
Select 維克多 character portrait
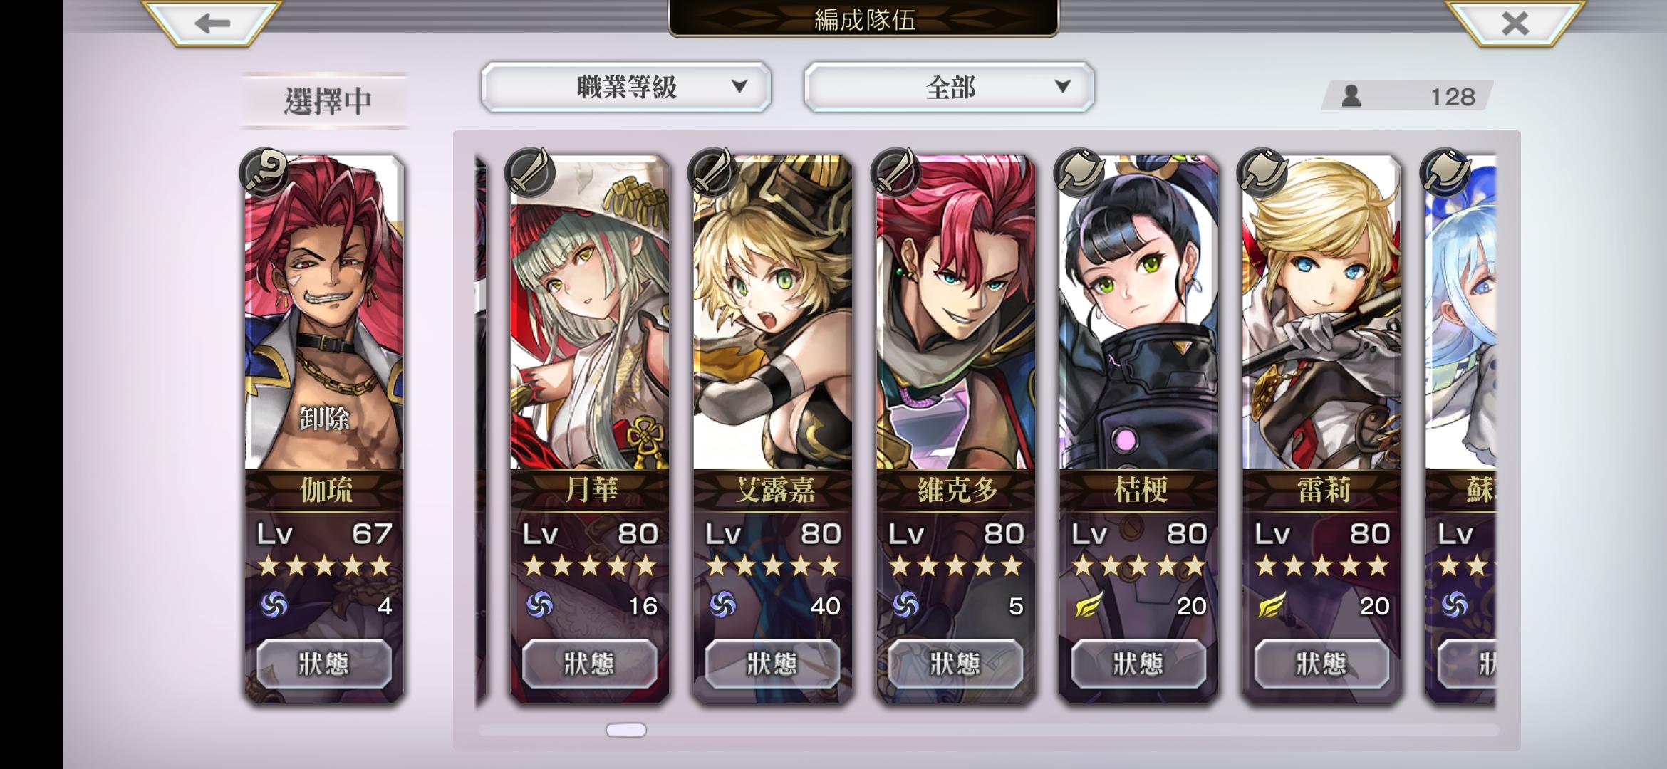[x=955, y=313]
